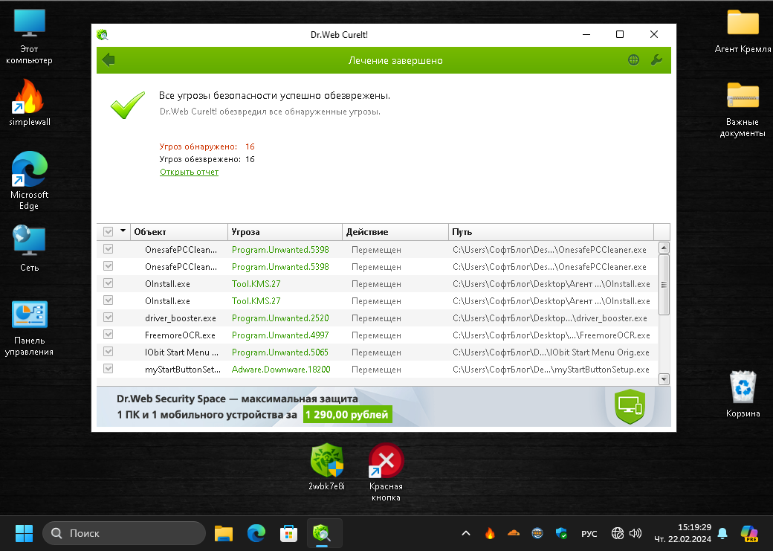Viewport: 773px width, 551px height.
Task: Click the Dr.Web CureIt taskbar icon
Action: click(321, 533)
